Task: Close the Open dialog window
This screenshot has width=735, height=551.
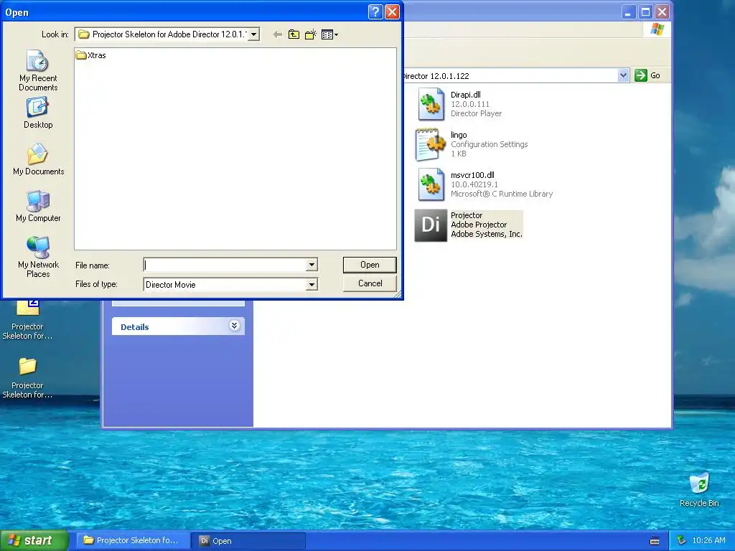Action: coord(393,11)
